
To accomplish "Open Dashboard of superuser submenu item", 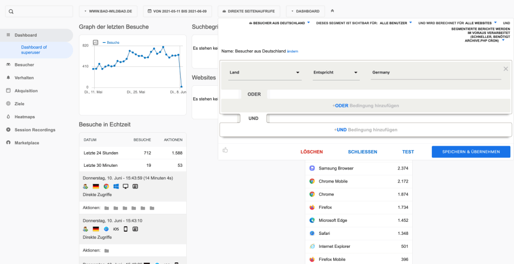I will [x=36, y=50].
